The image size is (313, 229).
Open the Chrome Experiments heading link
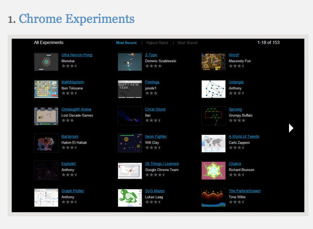(x=76, y=19)
